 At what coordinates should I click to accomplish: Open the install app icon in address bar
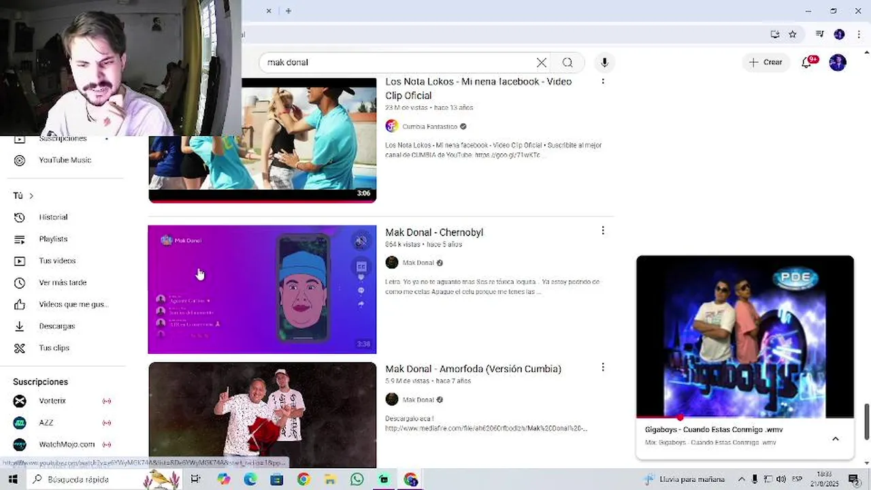point(775,34)
